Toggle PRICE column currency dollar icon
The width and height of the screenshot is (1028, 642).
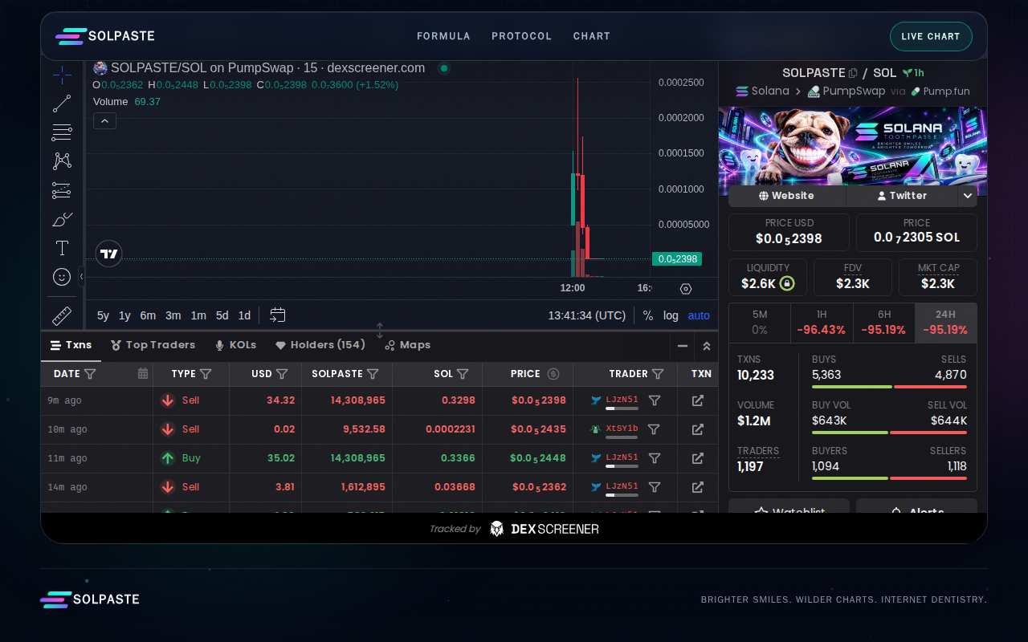pyautogui.click(x=553, y=373)
